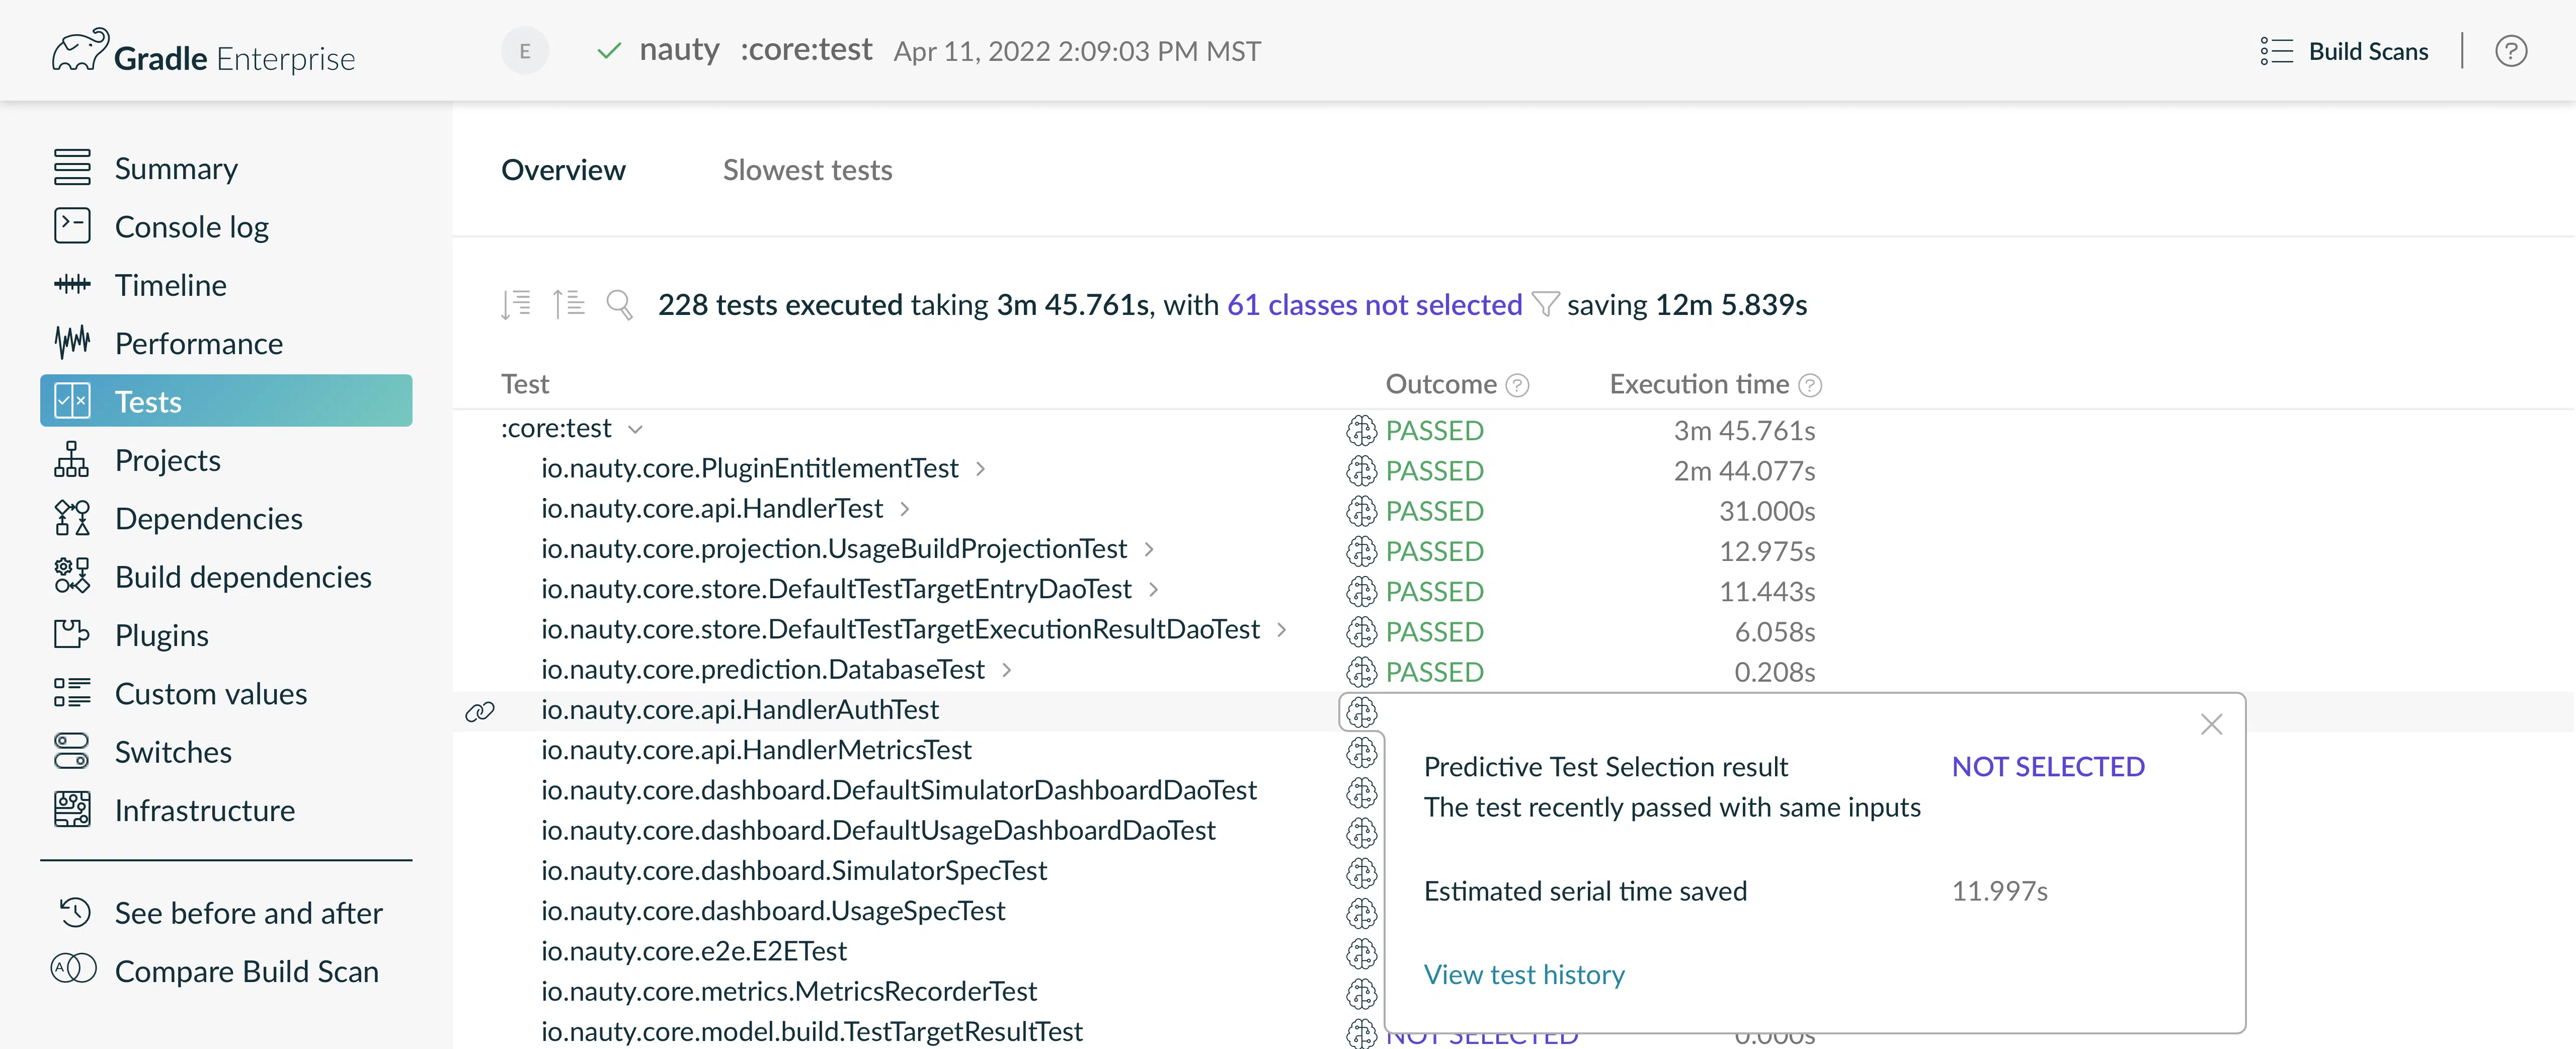This screenshot has width=2576, height=1049.
Task: Click brain icon for PluginEntitlementTest row
Action: click(x=1361, y=470)
